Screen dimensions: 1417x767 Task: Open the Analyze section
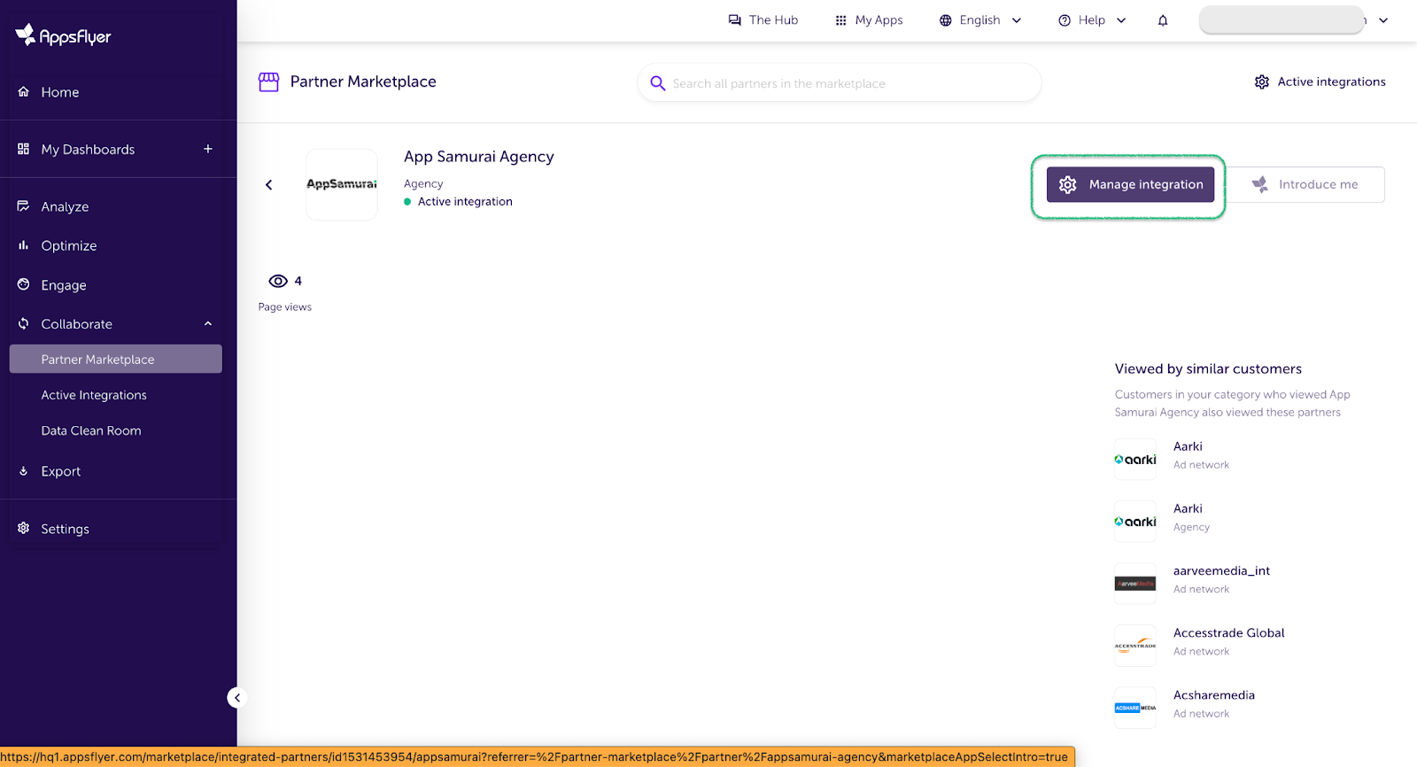click(x=65, y=206)
